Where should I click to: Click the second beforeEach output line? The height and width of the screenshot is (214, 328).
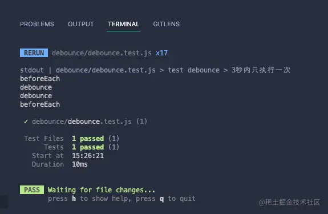tap(40, 104)
